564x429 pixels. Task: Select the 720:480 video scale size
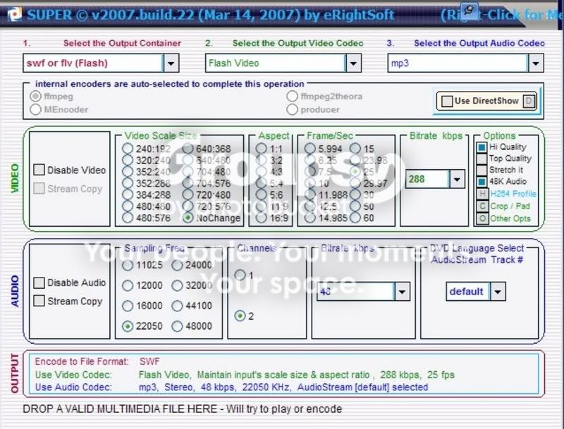(188, 194)
